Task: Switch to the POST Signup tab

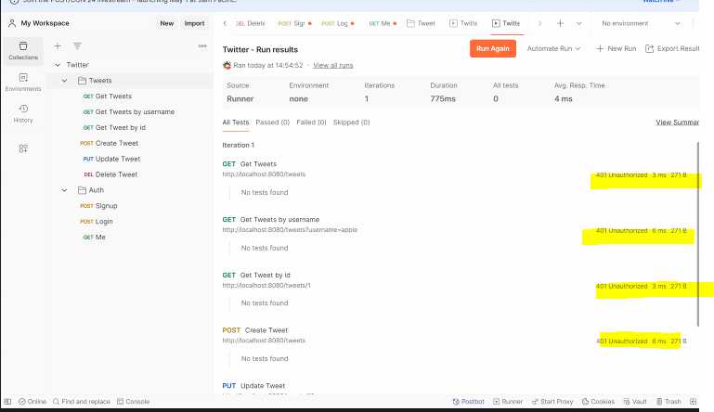Action: tap(294, 23)
